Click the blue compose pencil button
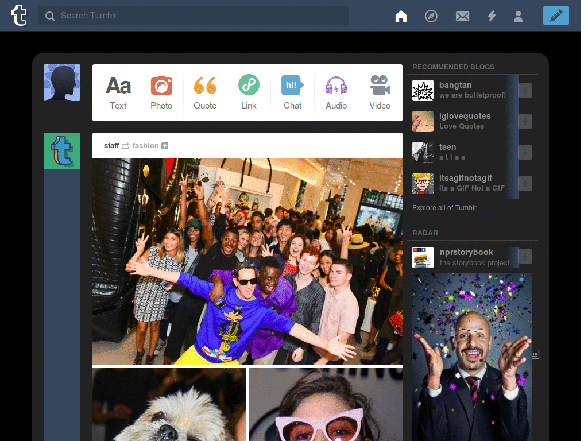 coord(556,16)
